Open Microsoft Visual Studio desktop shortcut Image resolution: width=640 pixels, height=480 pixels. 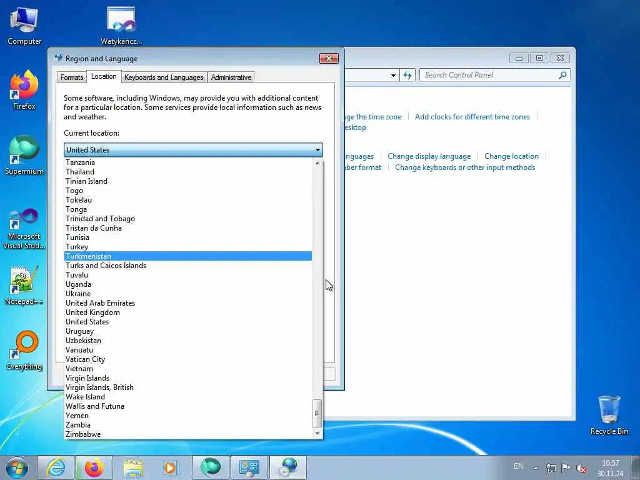pyautogui.click(x=24, y=229)
